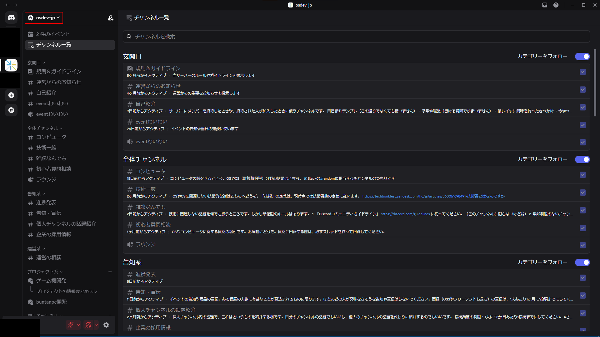The width and height of the screenshot is (600, 337).
Task: Open the techbookfest zendesk link
Action: [x=433, y=196]
